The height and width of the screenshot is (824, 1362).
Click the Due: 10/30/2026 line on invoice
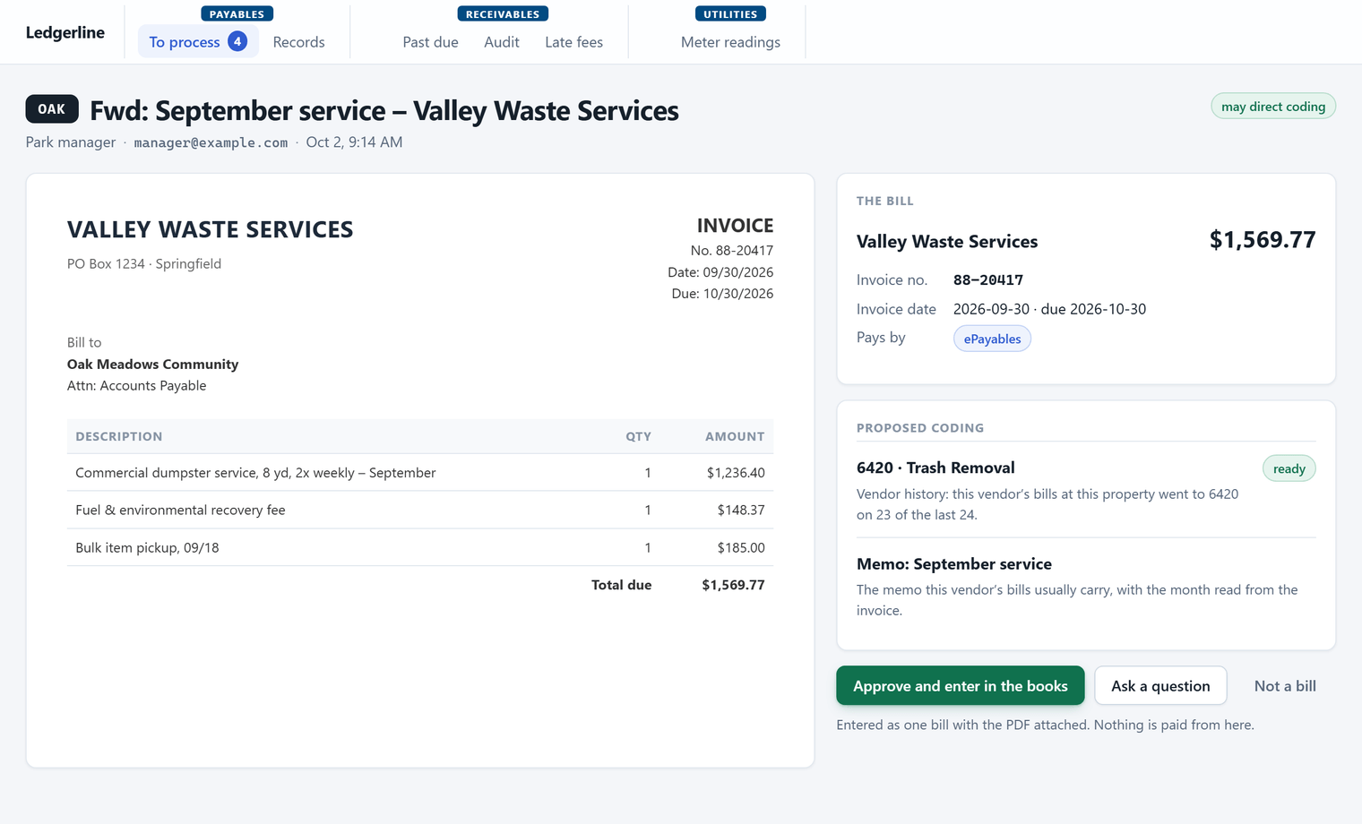[x=722, y=294]
